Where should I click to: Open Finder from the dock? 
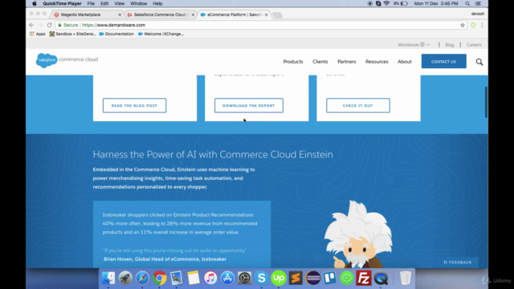click(108, 278)
